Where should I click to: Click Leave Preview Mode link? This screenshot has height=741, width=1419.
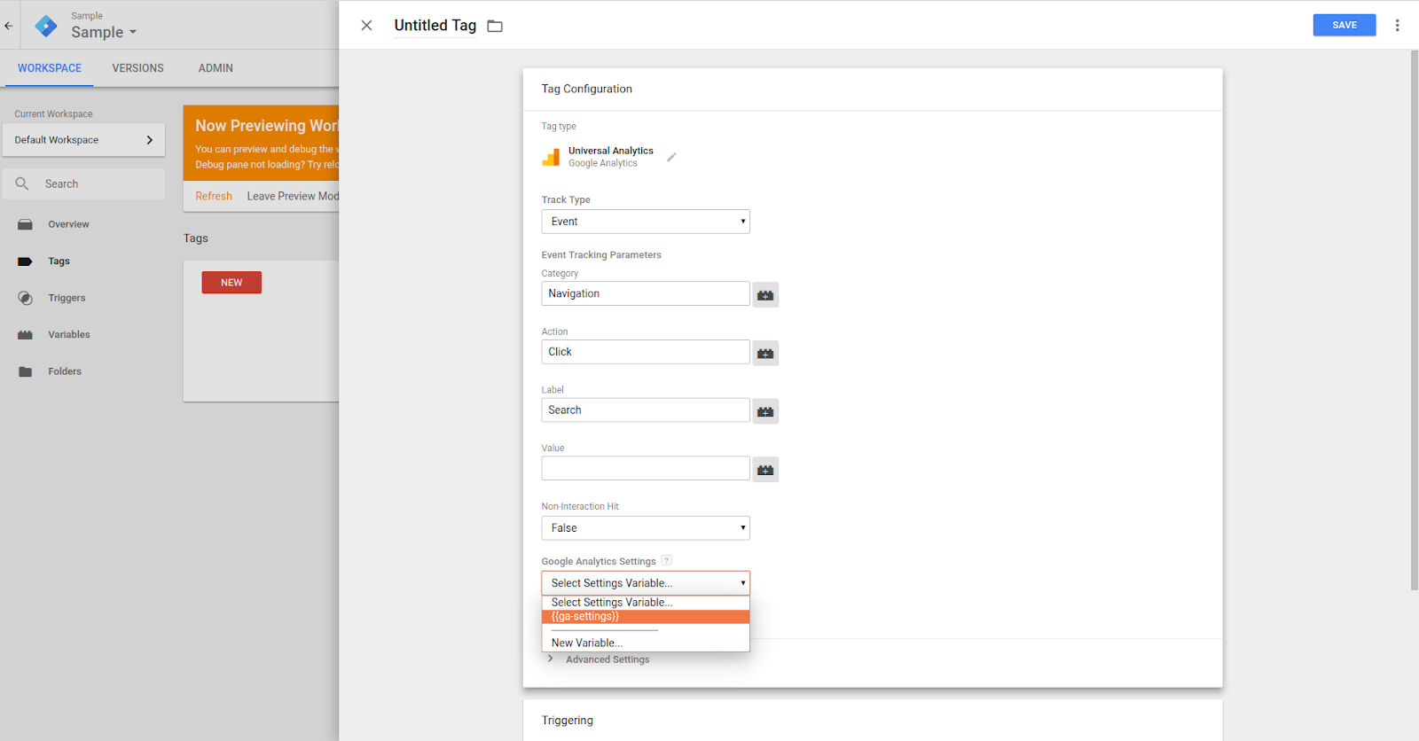pyautogui.click(x=293, y=196)
